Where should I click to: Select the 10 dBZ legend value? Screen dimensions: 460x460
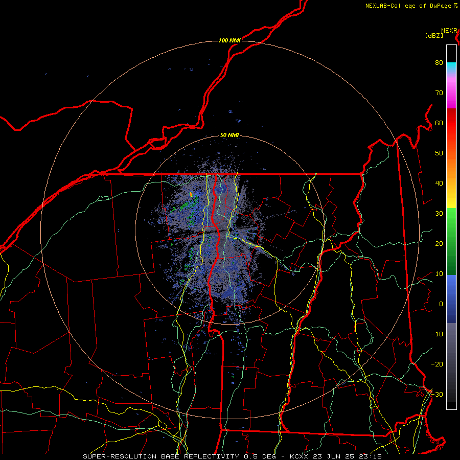click(439, 274)
